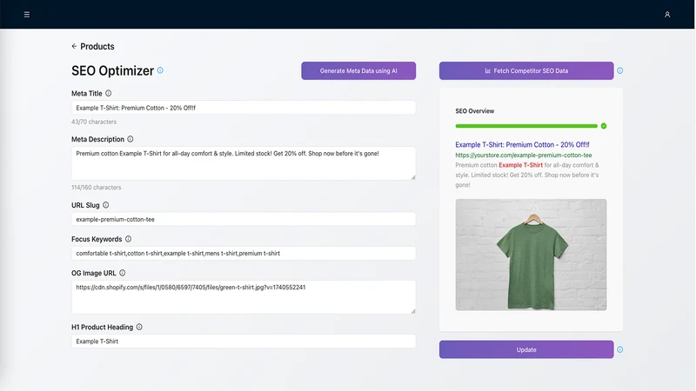Viewport: 696px width, 391px height.
Task: Click the '114/160 characters' counter text
Action: [x=97, y=187]
